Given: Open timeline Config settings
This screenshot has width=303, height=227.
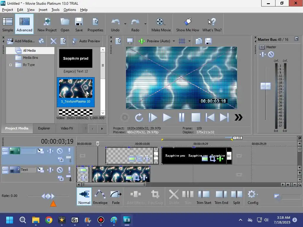Looking at the screenshot, I should 252,197.
